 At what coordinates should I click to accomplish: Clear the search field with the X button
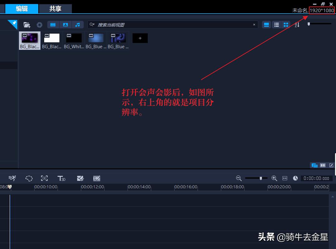point(254,25)
